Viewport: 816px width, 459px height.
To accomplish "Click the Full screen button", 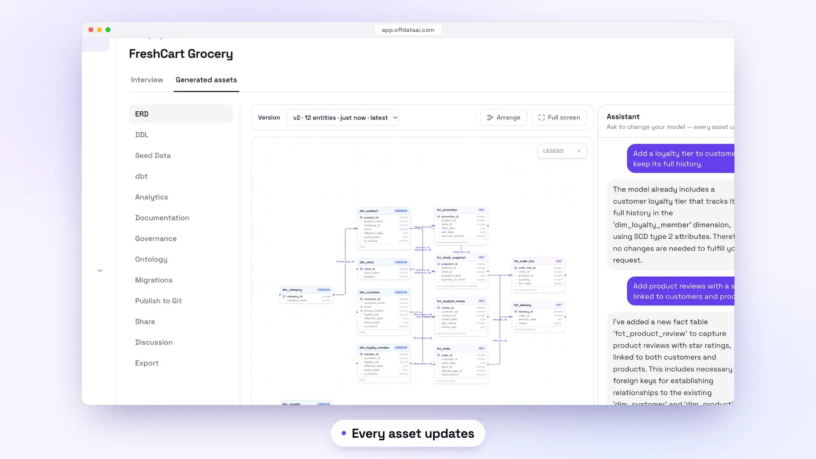I will [559, 118].
